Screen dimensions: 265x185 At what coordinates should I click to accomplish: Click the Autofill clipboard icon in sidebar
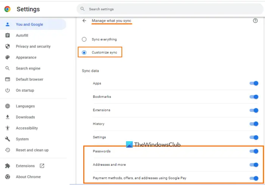pos(8,35)
